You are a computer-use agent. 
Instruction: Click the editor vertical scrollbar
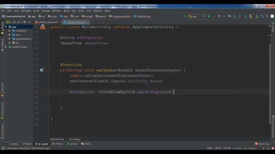click(269, 84)
